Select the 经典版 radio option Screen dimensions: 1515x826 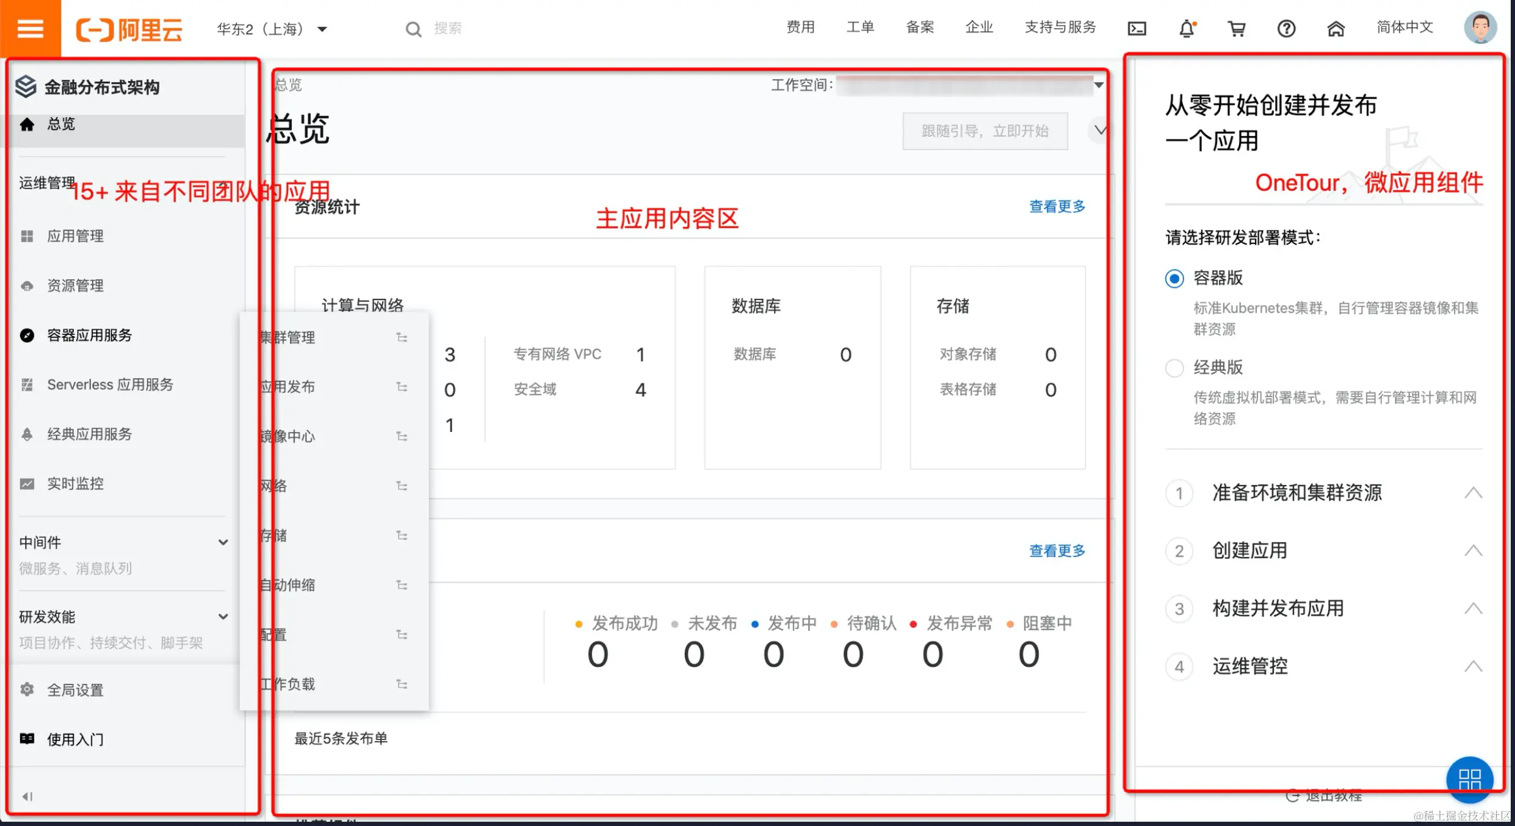[1174, 368]
